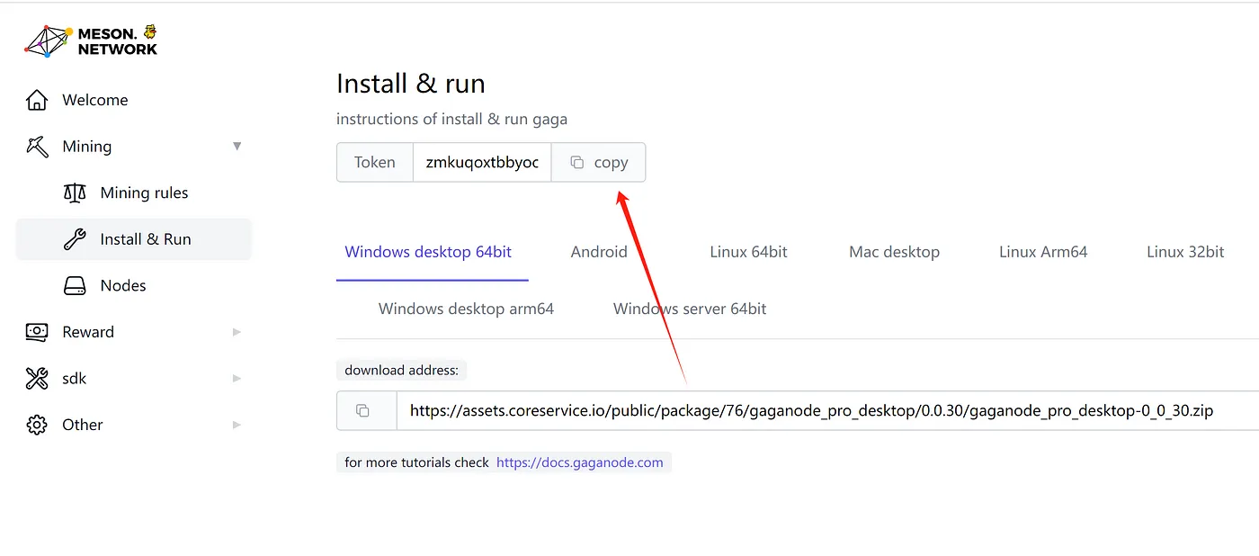
Task: Open the docs.gaganode.com link
Action: (x=580, y=462)
